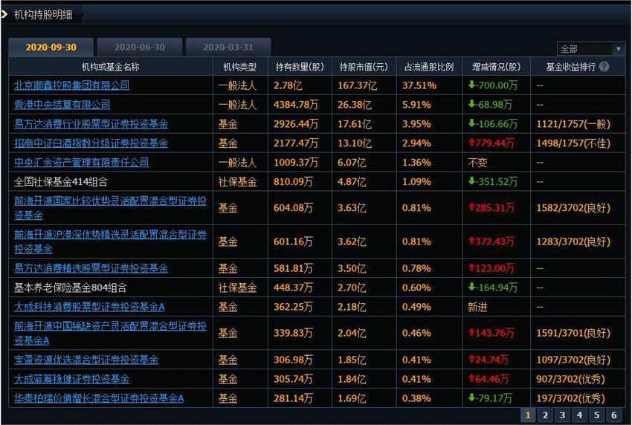This screenshot has height=425, width=632.
Task: Open 香港中央结算有限公司 link
Action: pyautogui.click(x=62, y=104)
